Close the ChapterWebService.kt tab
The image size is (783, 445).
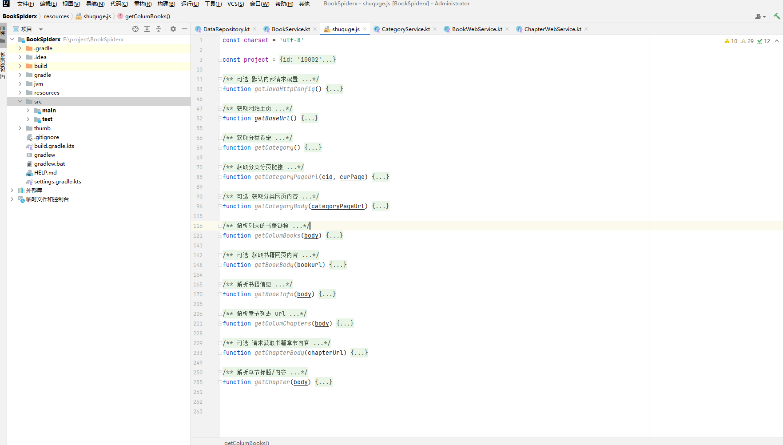pos(586,29)
